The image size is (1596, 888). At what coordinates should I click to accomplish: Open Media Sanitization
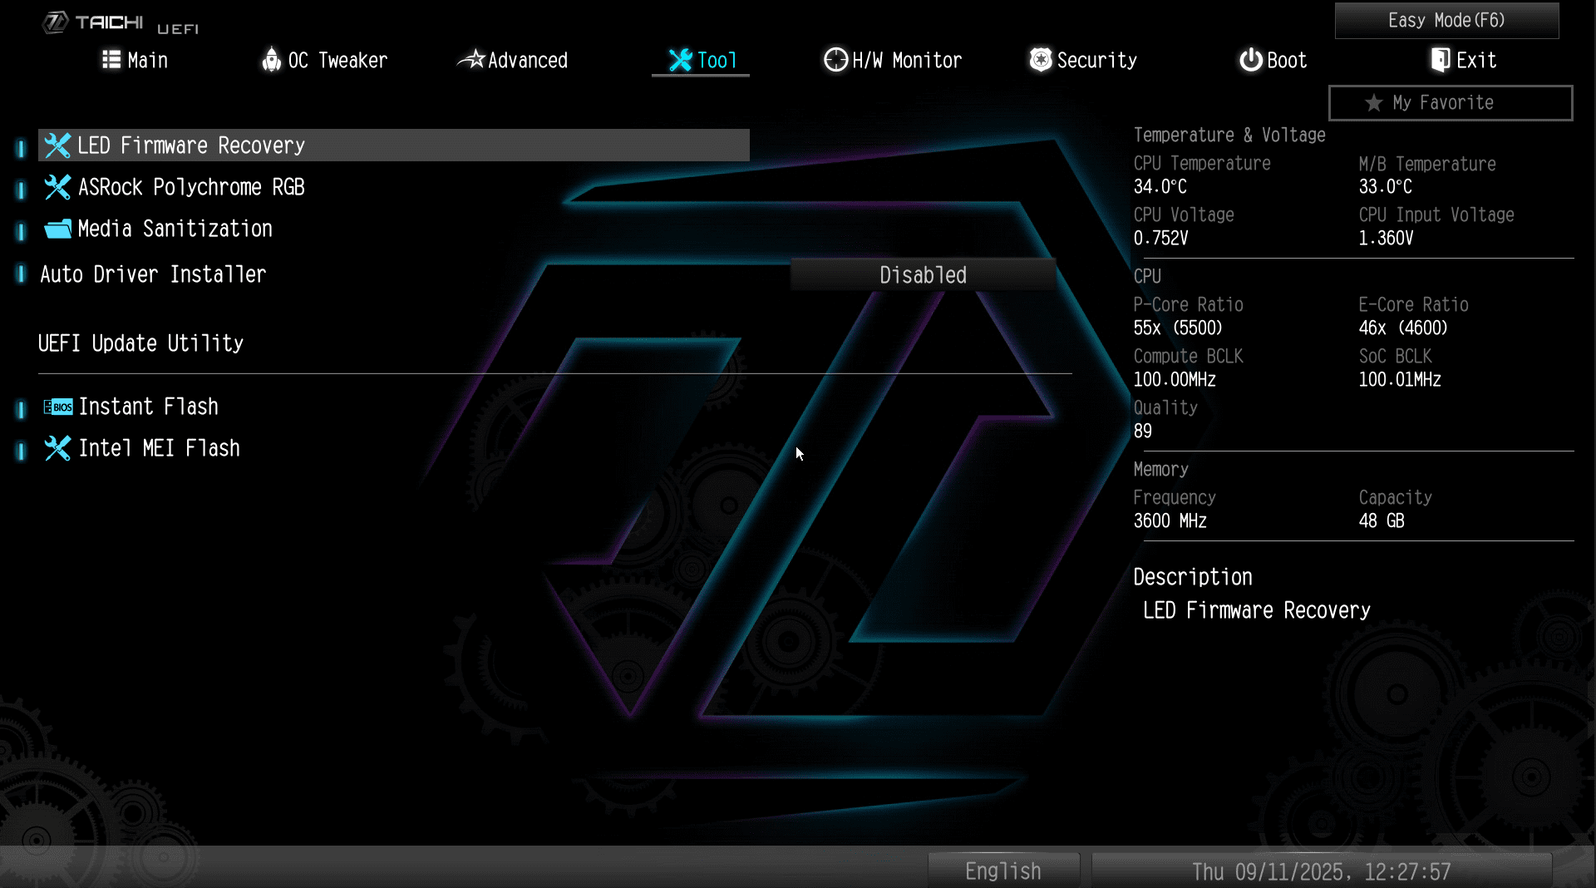pyautogui.click(x=175, y=229)
